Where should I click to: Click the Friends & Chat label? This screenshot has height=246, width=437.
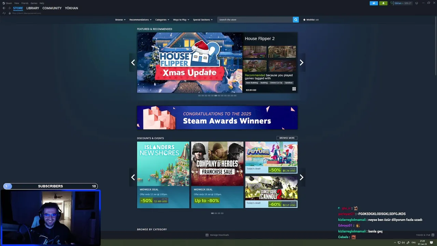click(423, 235)
